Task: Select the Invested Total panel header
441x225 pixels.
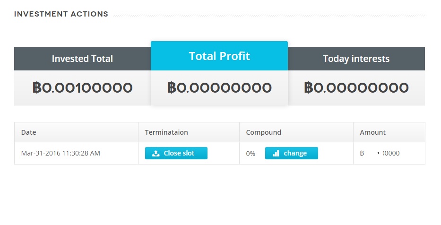Action: point(82,59)
